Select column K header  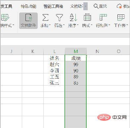[x=33, y=51]
